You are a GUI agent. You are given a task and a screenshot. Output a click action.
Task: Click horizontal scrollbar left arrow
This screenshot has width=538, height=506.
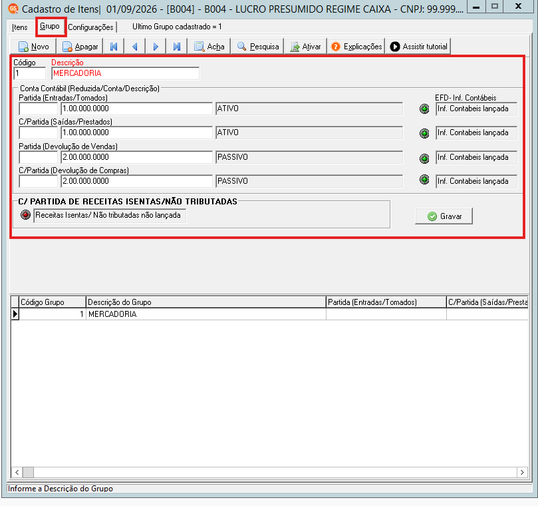tap(17, 472)
